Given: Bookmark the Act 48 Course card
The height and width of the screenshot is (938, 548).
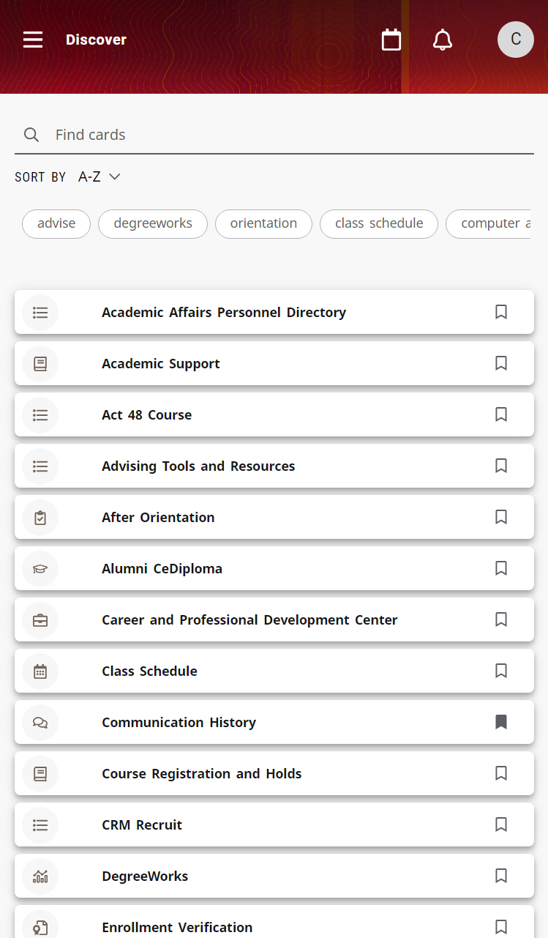Looking at the screenshot, I should tap(501, 414).
